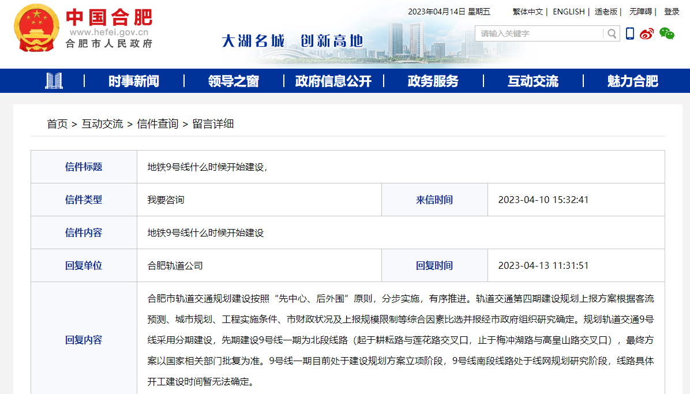Select 政府信息公开 in navigation bar

point(333,81)
